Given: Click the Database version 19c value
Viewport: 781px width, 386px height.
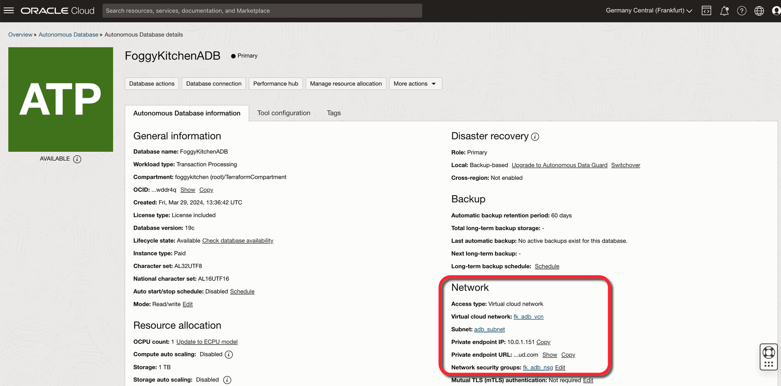Looking at the screenshot, I should tap(190, 228).
